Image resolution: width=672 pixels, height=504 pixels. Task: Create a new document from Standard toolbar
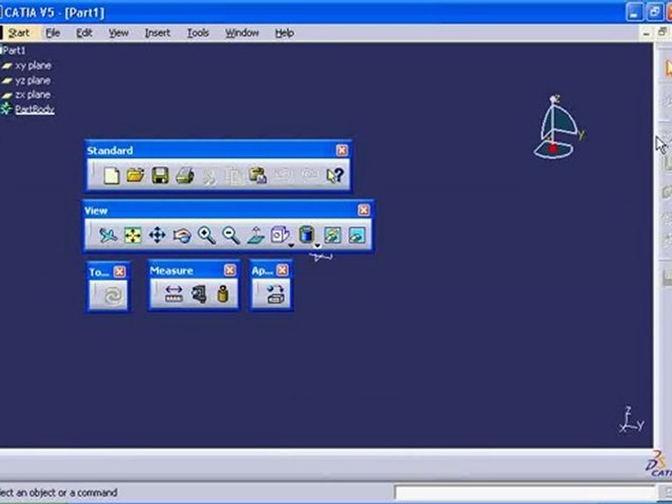[111, 176]
